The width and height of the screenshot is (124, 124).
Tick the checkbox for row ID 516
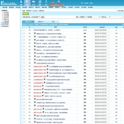tap(24, 96)
